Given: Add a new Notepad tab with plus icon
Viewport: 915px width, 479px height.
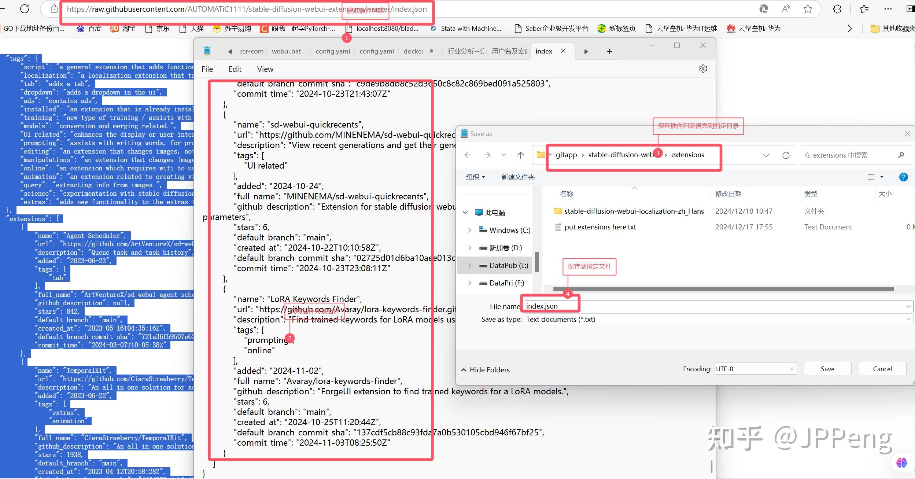Looking at the screenshot, I should (609, 52).
